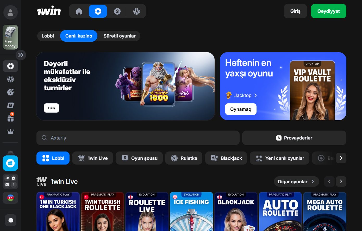Open 1Win Turkish Roulette game
This screenshot has width=362, height=231.
click(103, 211)
